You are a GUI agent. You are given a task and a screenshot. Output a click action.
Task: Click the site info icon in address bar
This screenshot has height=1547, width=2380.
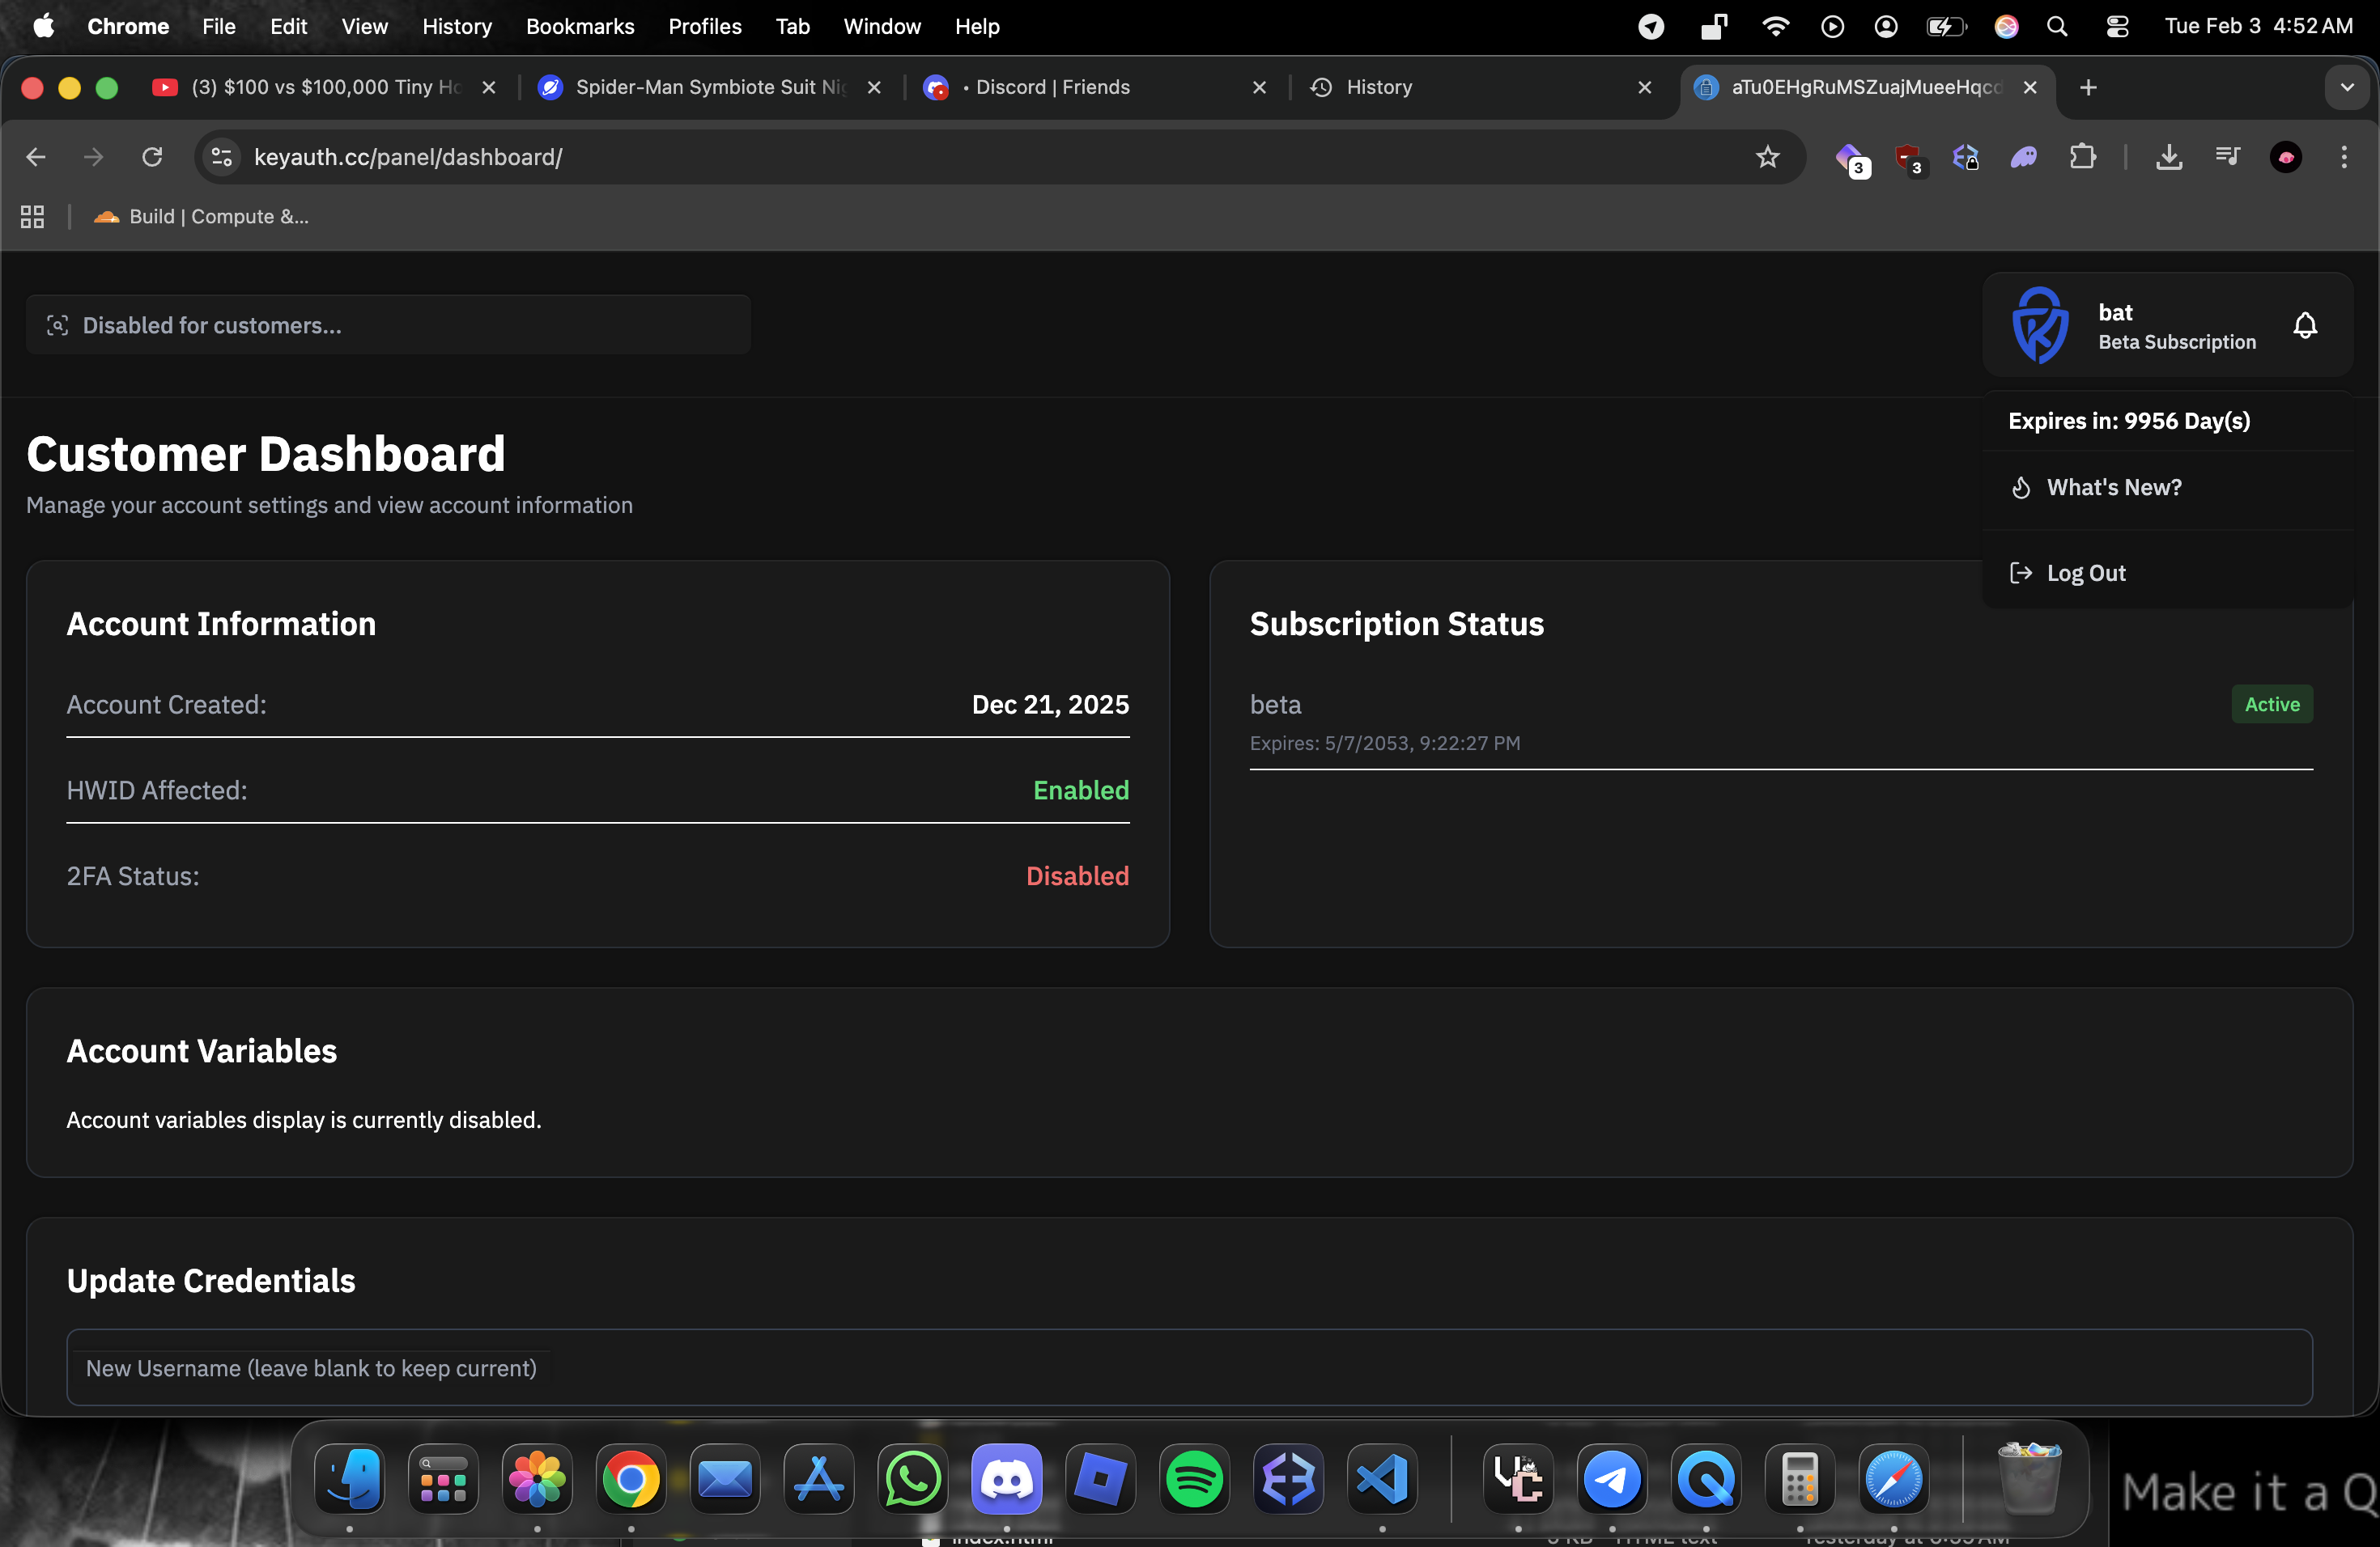(222, 157)
